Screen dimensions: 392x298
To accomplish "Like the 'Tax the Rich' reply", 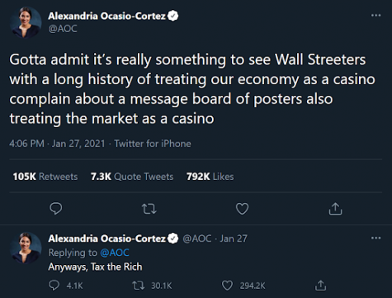I will (x=227, y=286).
